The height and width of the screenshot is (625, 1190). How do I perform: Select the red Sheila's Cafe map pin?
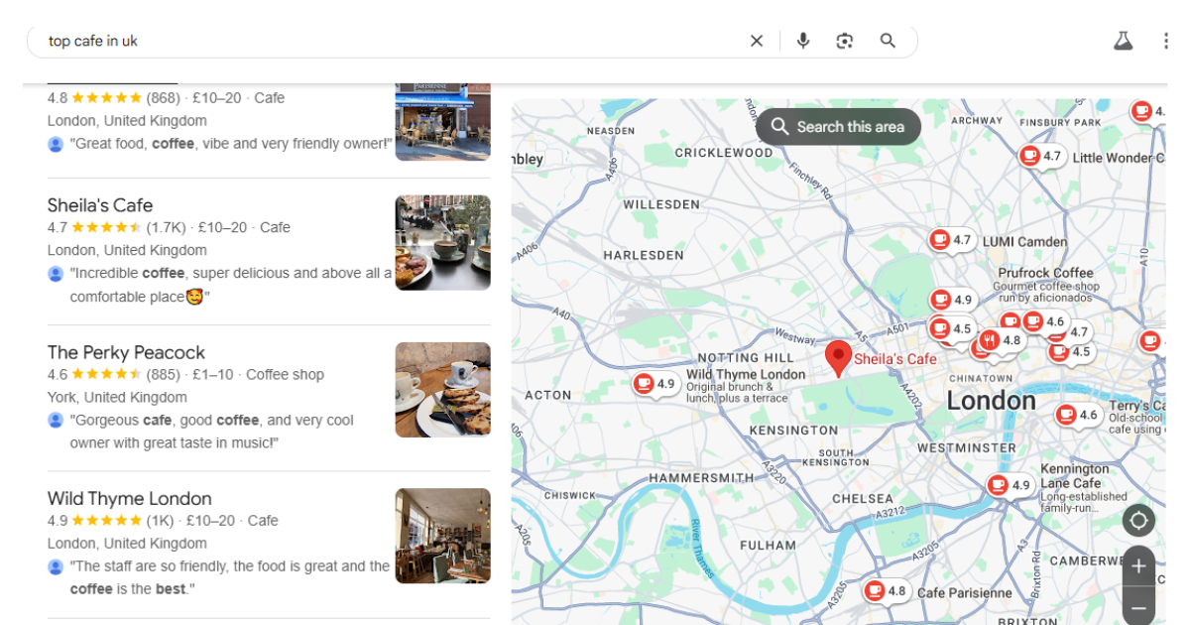(838, 358)
